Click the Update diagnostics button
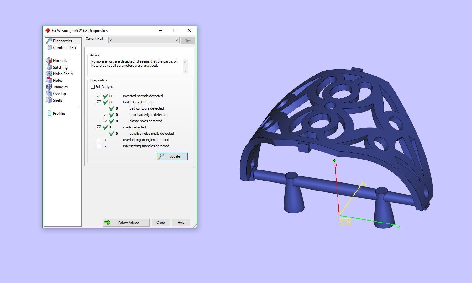This screenshot has height=283, width=472. 172,156
